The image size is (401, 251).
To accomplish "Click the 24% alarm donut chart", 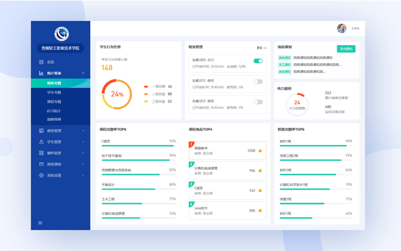I will click(x=117, y=94).
